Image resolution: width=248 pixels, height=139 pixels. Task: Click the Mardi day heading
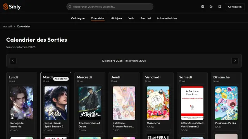point(48,77)
